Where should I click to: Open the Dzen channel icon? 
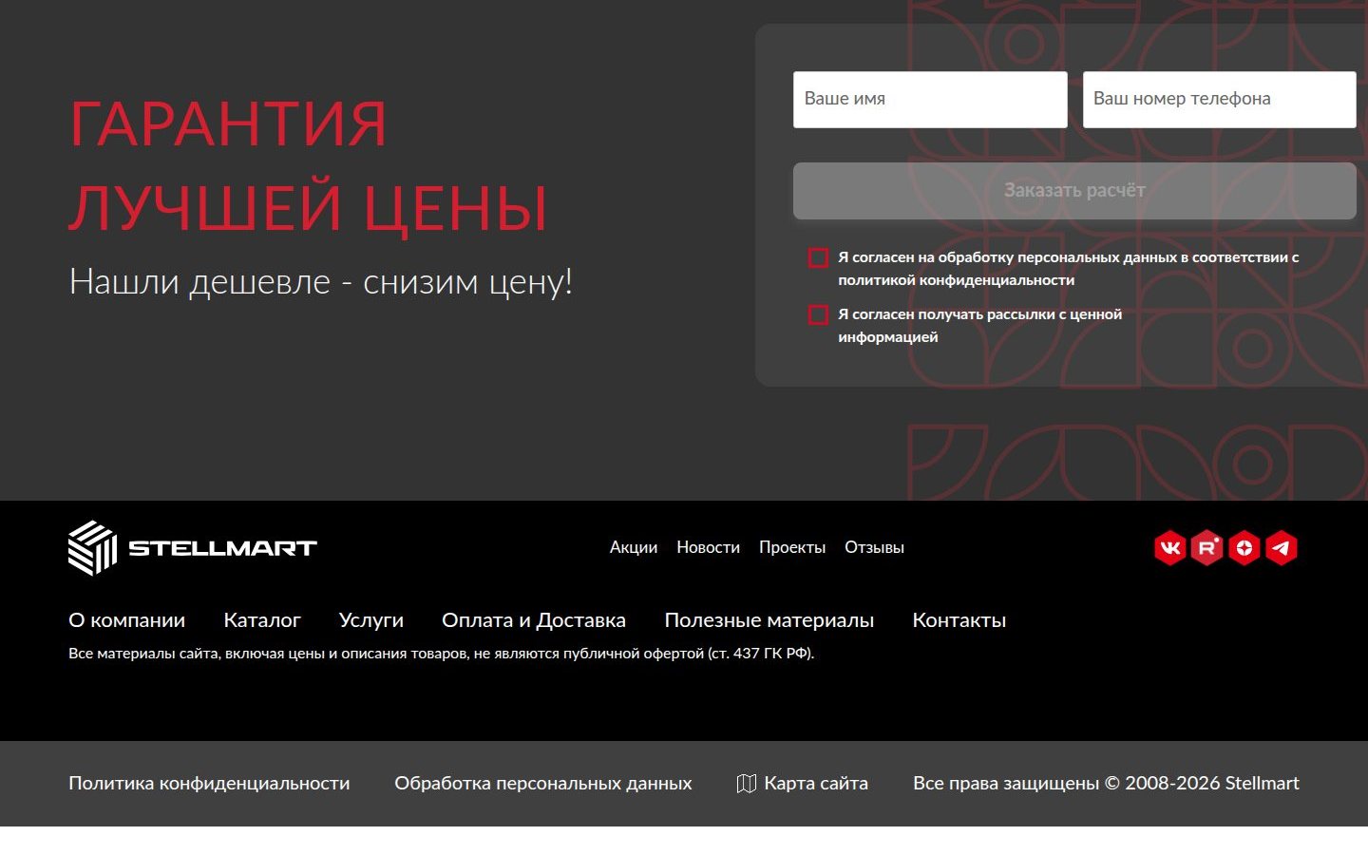(1244, 548)
